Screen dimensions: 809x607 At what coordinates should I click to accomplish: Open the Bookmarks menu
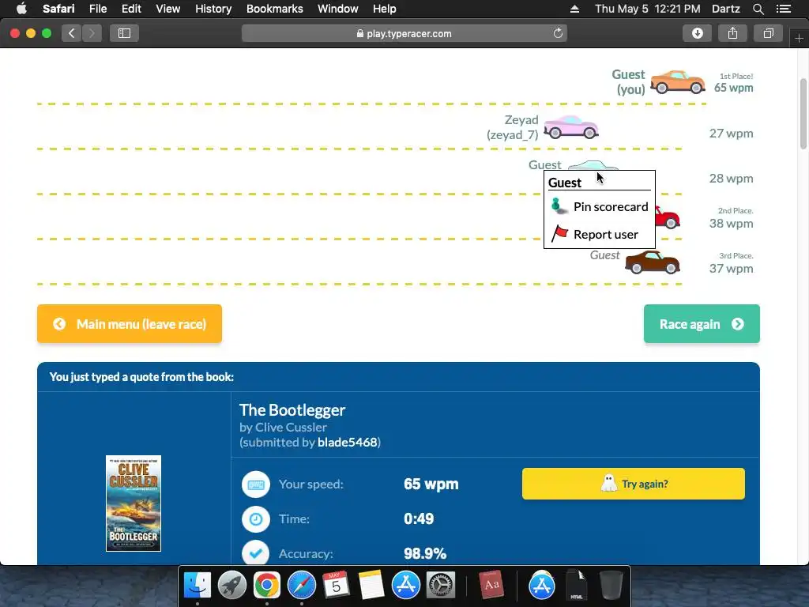274,9
